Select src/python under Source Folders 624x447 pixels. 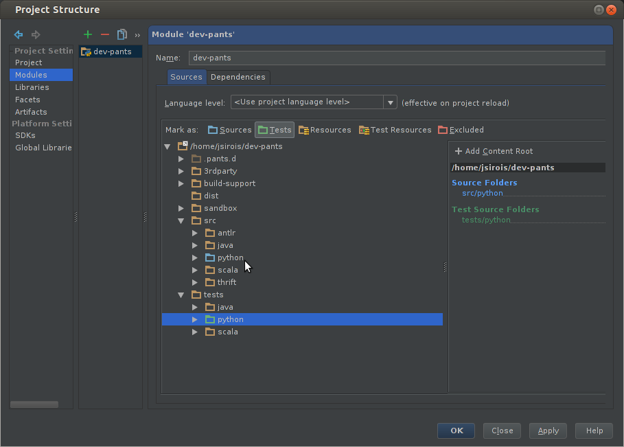(483, 193)
